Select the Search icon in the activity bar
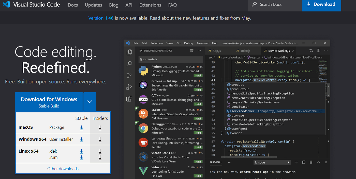Screen dimensions: 356x179 tap(129, 64)
